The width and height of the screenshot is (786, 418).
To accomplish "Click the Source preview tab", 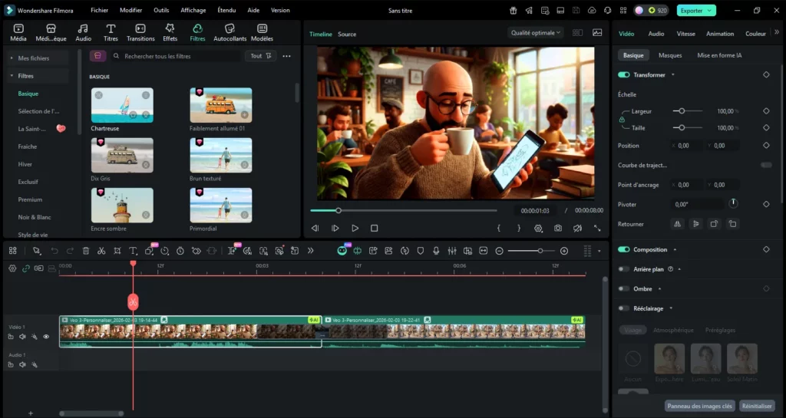I will click(347, 34).
